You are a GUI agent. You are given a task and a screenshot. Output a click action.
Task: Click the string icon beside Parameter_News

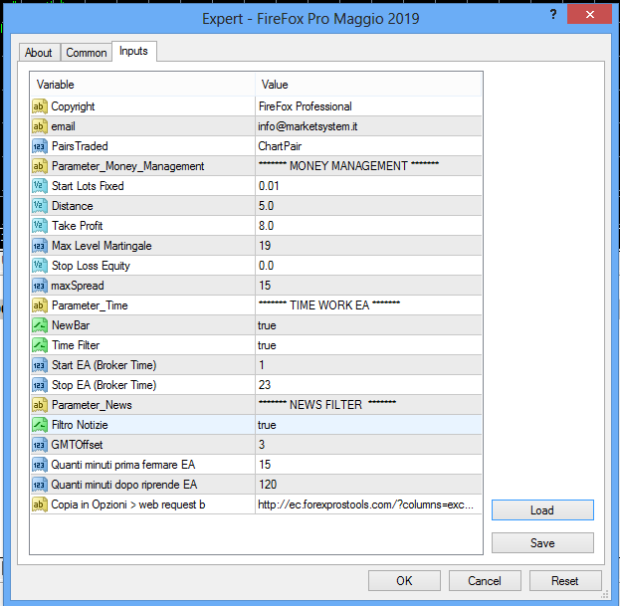point(40,405)
